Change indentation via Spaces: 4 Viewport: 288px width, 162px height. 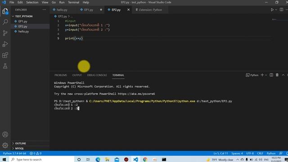pos(237,153)
